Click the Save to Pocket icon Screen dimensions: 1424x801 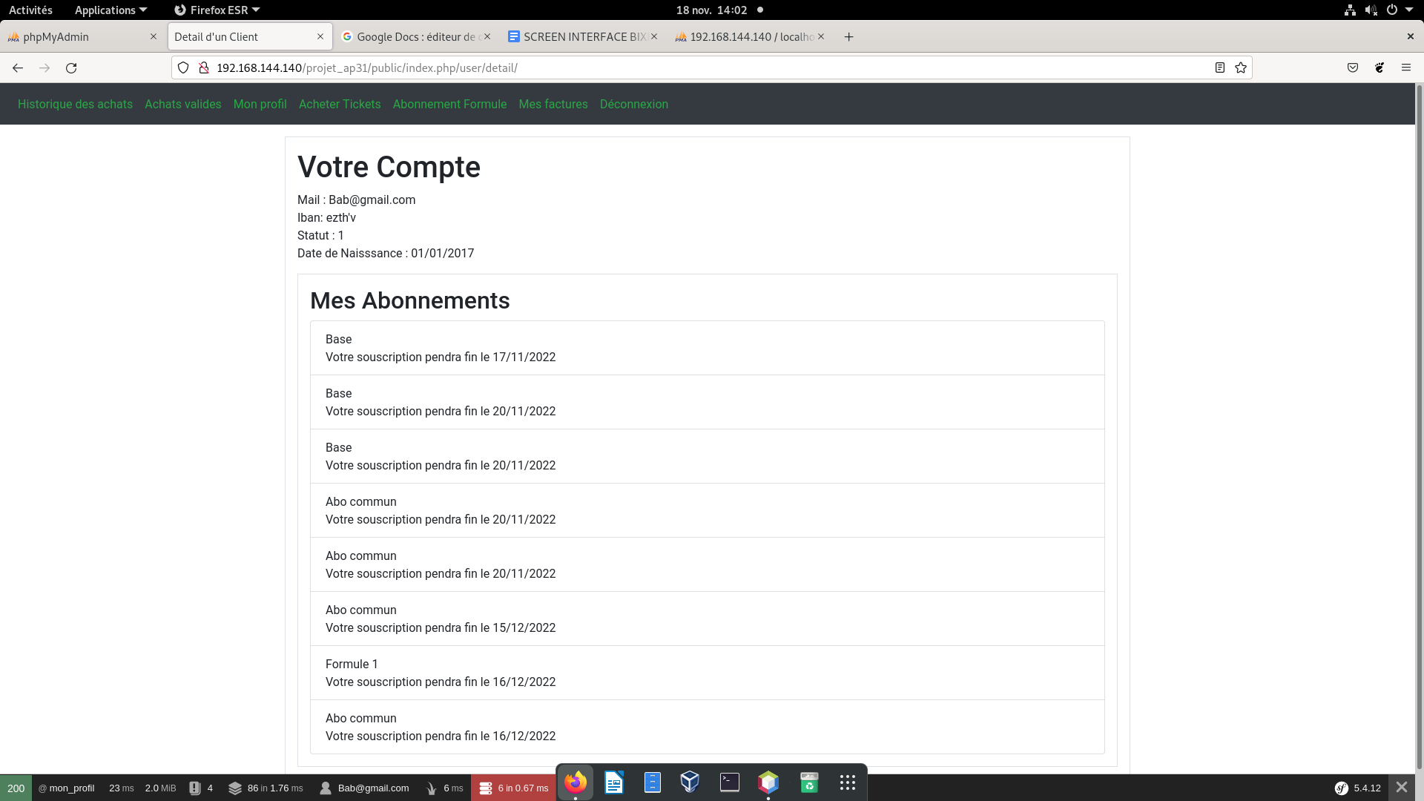[1353, 67]
